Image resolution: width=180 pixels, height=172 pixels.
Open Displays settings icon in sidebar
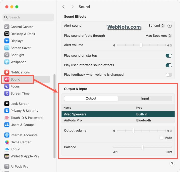tap(7, 41)
